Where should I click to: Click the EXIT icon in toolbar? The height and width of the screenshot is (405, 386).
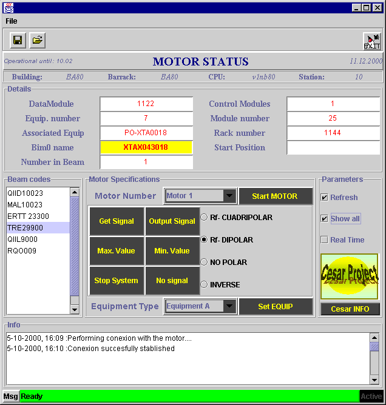pyautogui.click(x=372, y=41)
